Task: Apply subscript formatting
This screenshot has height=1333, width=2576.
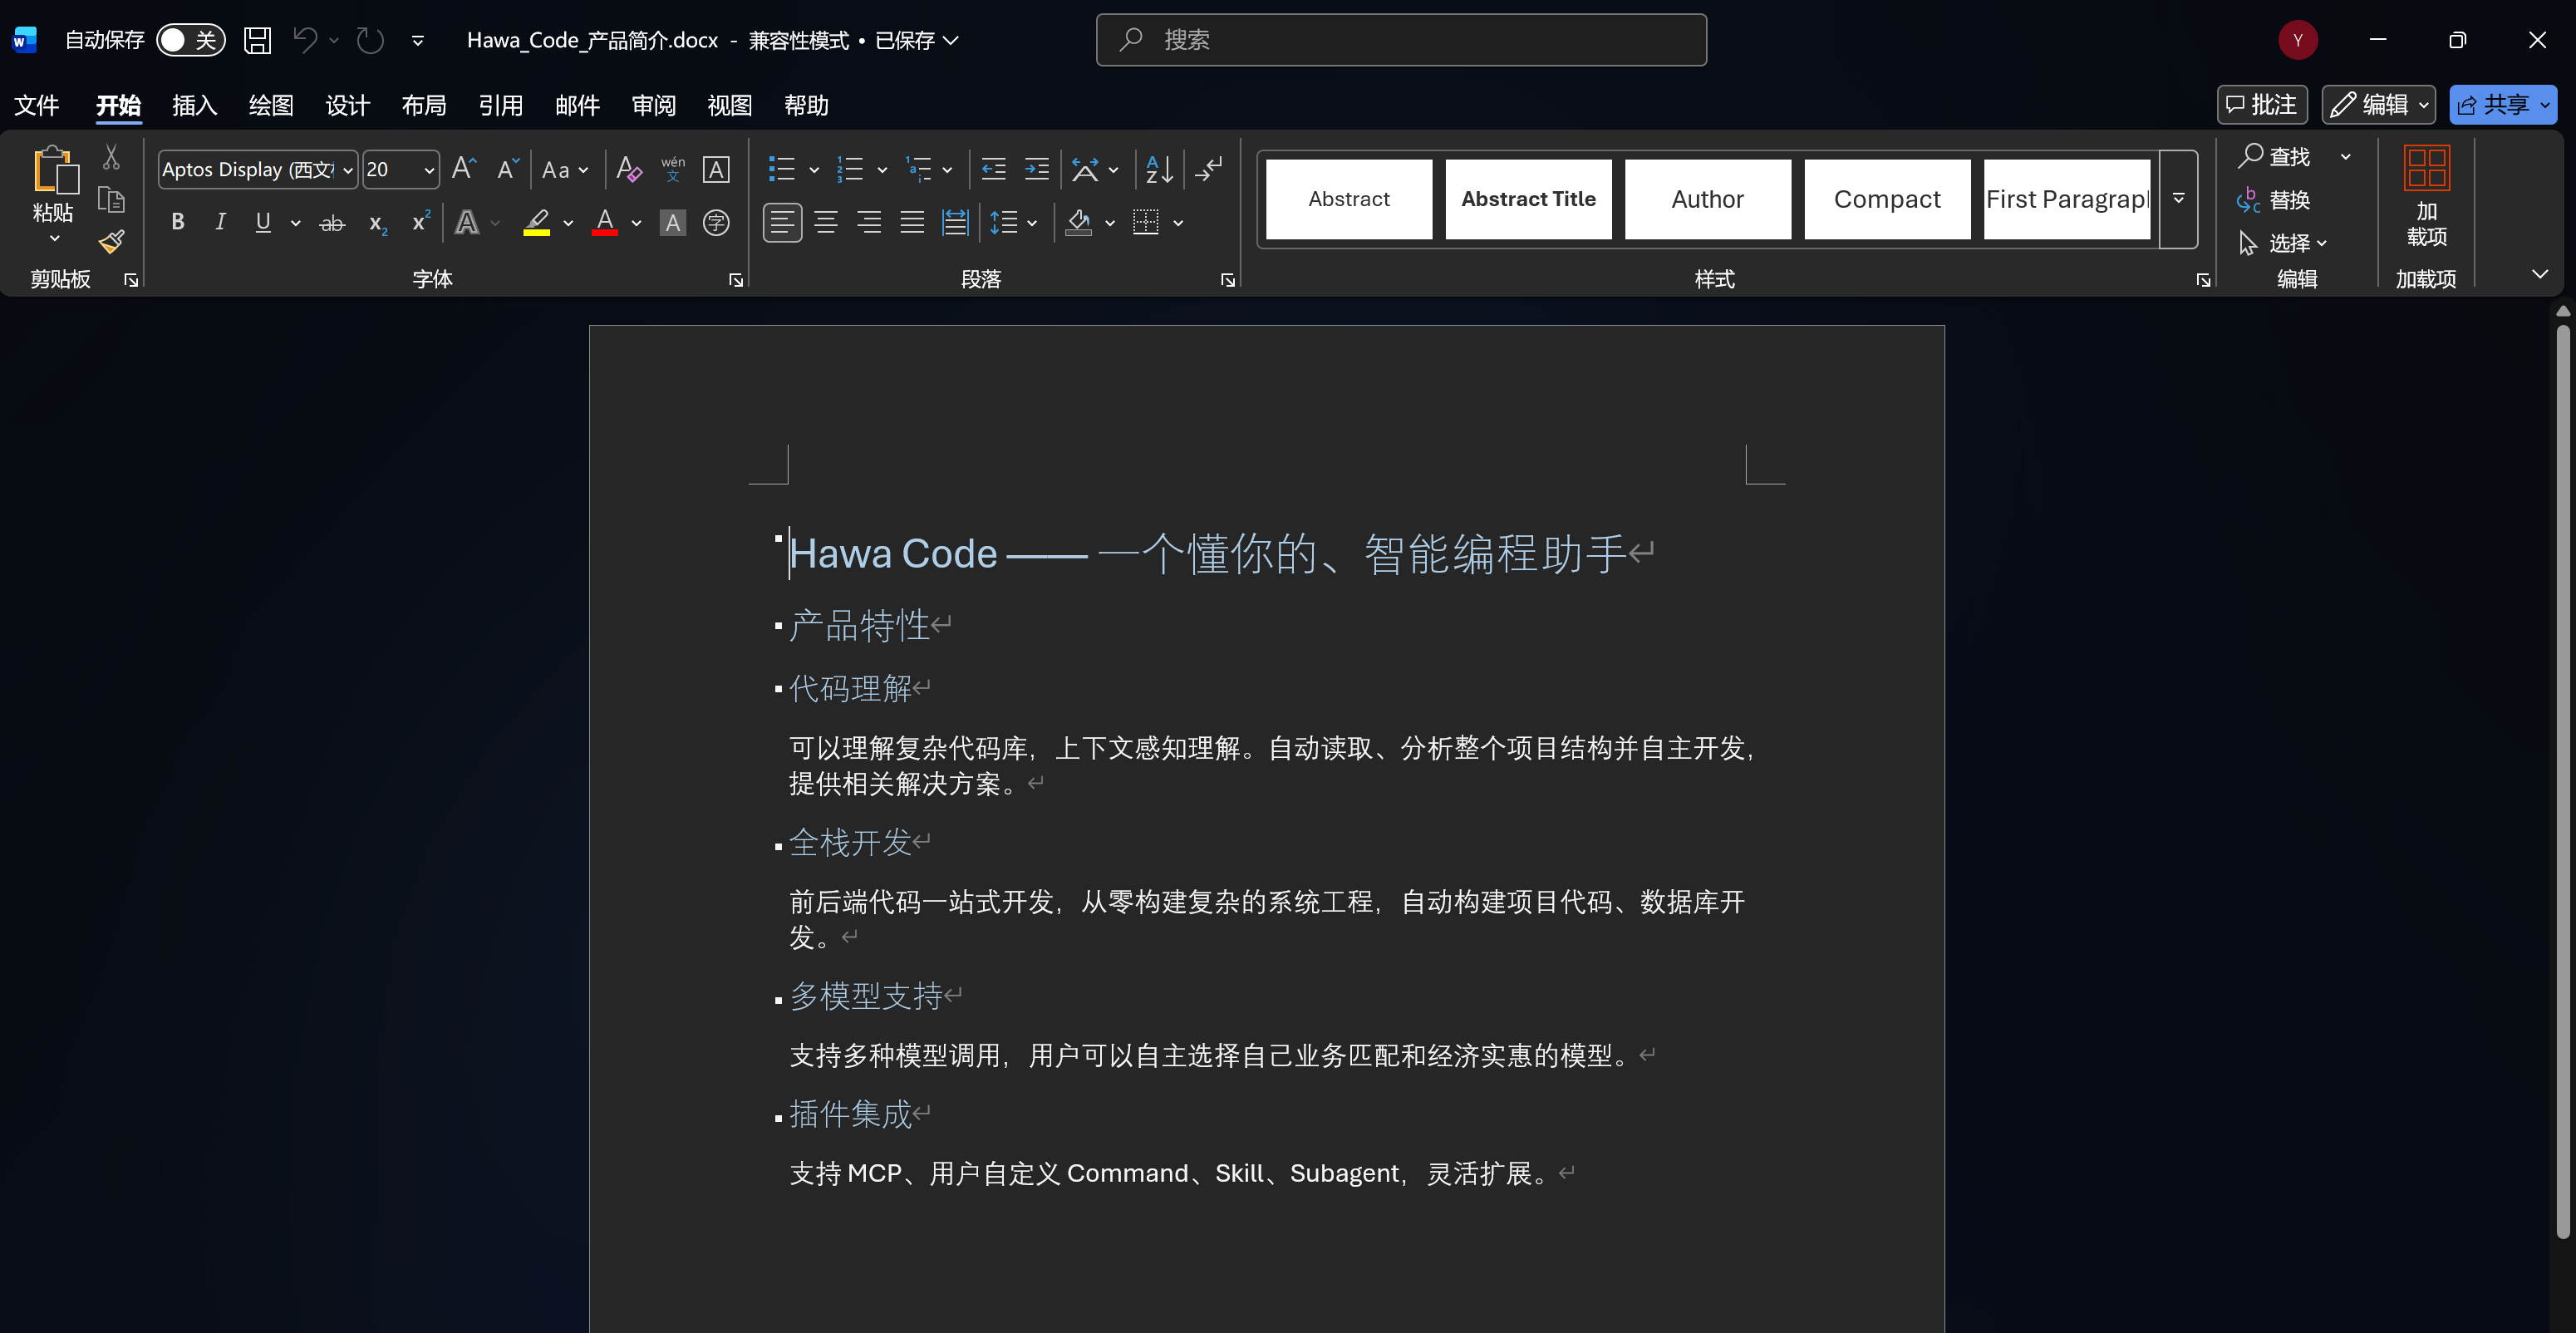Action: click(x=377, y=223)
